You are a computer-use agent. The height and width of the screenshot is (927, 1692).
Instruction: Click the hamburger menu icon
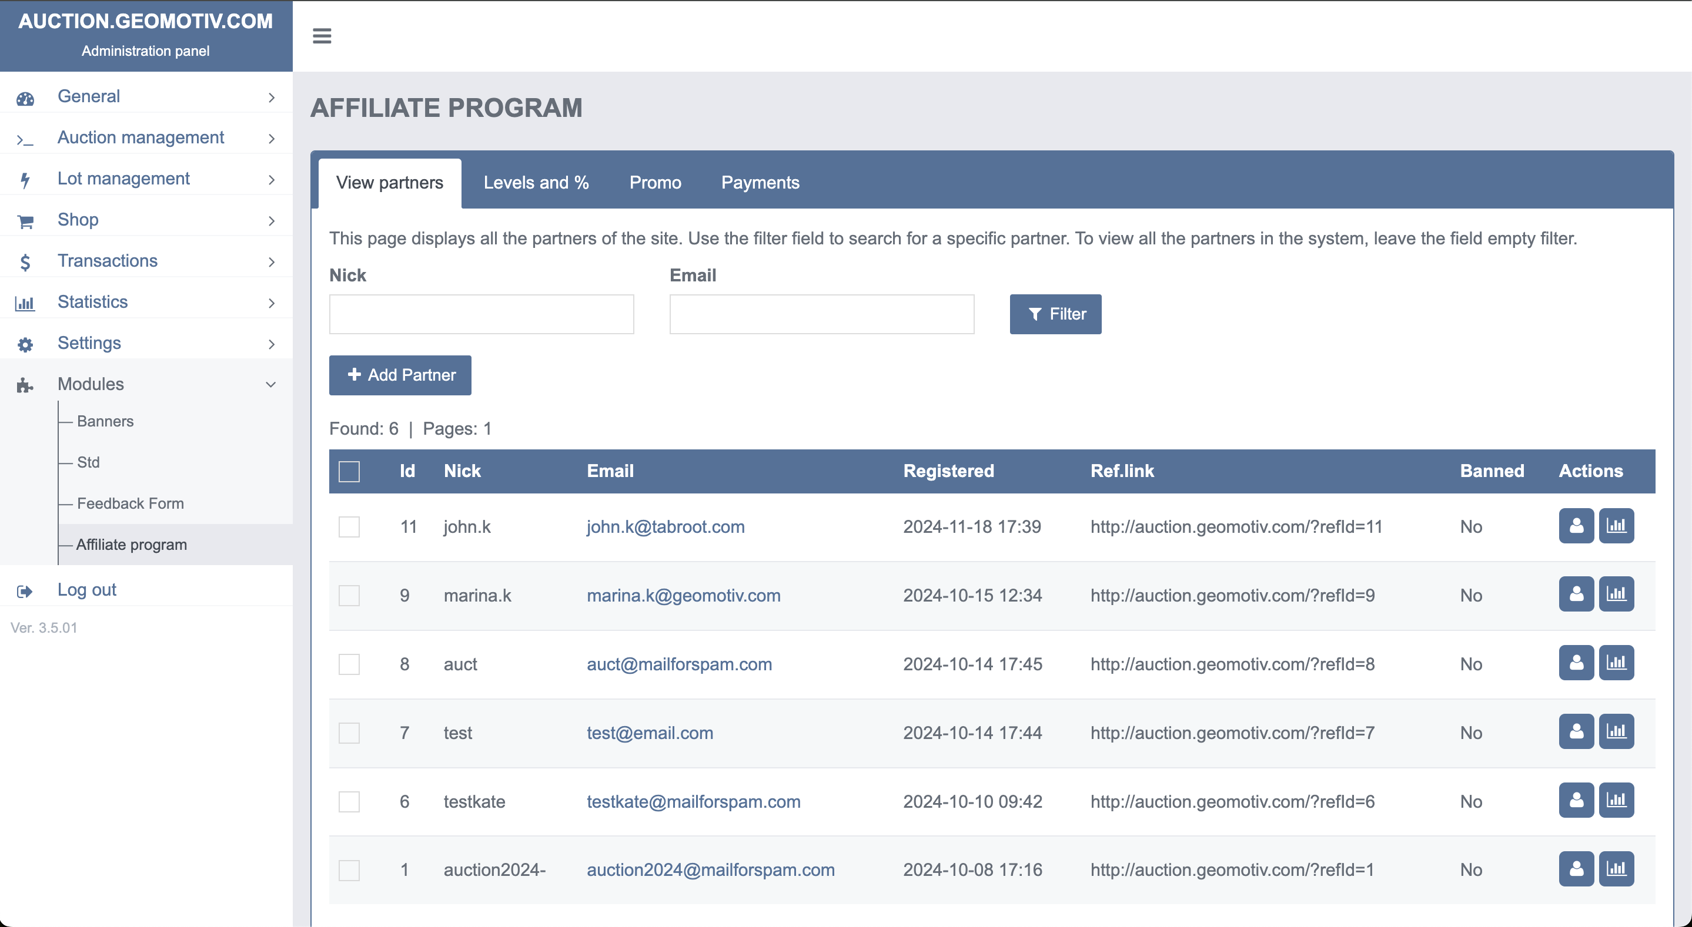[x=322, y=36]
